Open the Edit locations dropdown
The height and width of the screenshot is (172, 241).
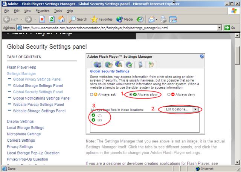(x=182, y=109)
